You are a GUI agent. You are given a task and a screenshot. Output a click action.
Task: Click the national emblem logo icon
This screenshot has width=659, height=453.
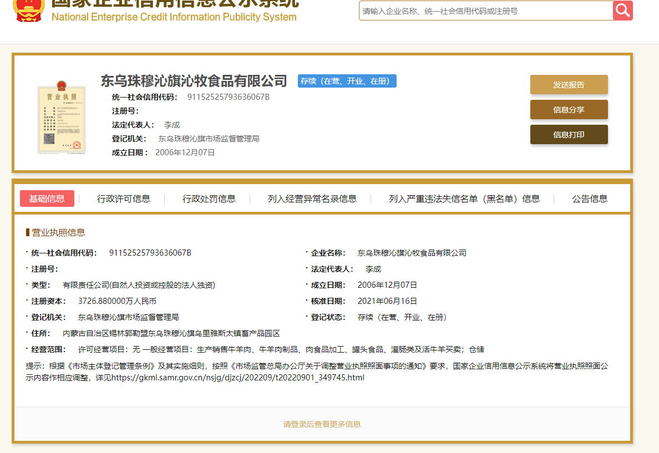pyautogui.click(x=29, y=11)
